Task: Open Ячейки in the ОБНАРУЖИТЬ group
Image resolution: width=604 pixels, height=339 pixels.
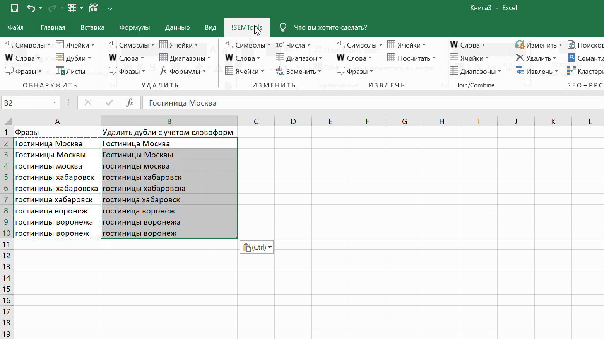Action: [x=75, y=45]
